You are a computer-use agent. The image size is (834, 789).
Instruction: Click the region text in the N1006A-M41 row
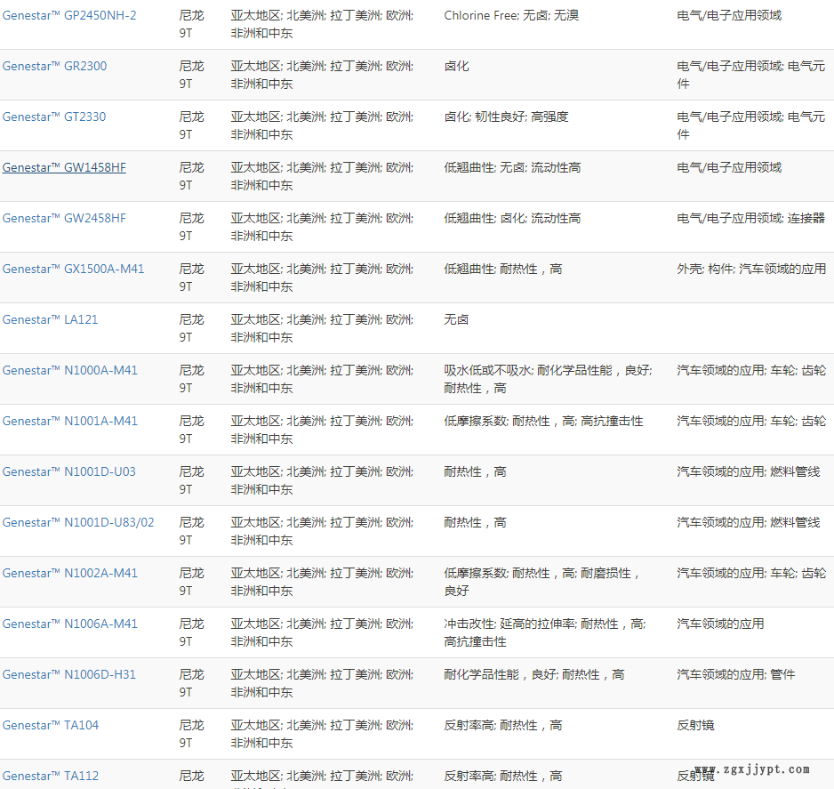coord(322,632)
